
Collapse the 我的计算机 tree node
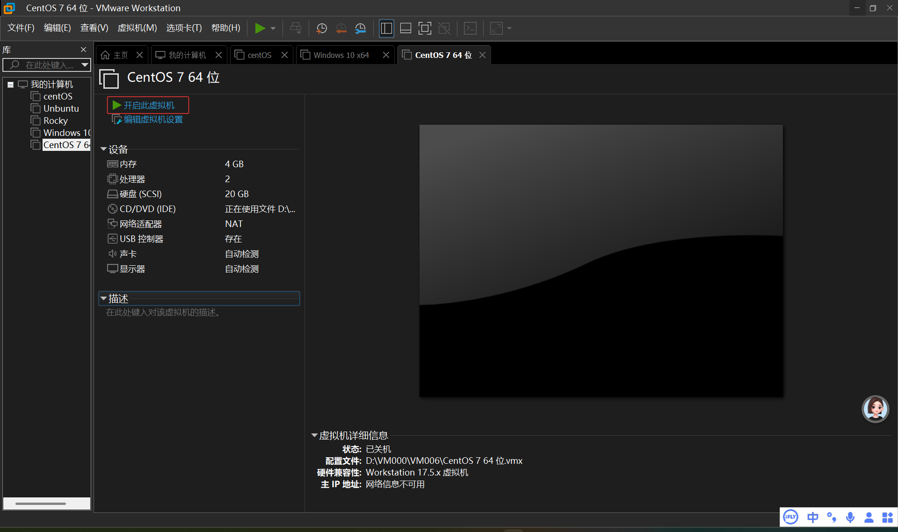[x=10, y=85]
